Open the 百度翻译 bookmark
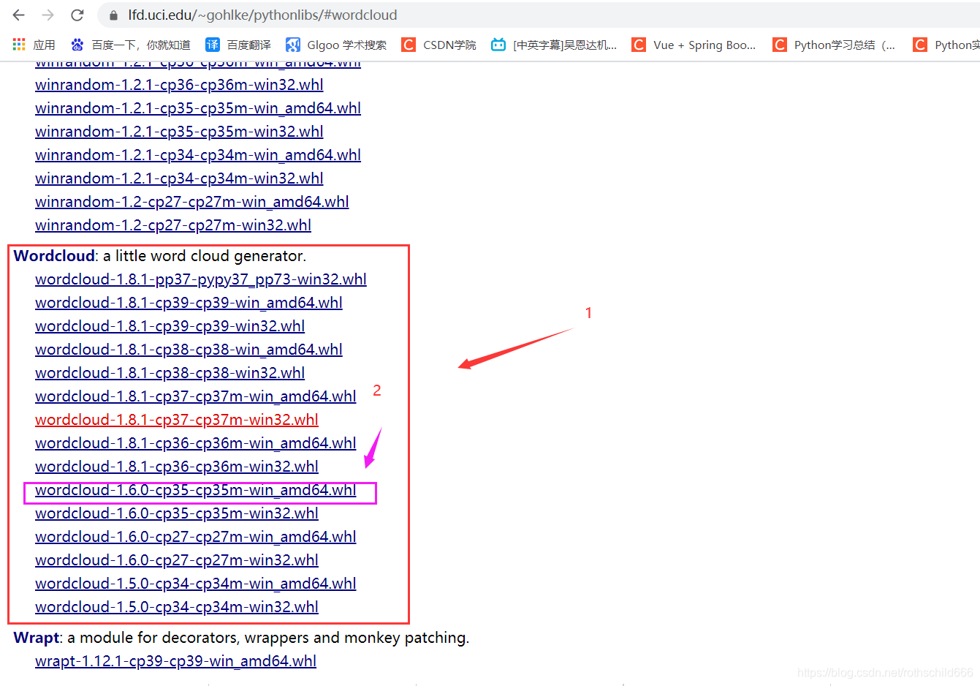Screen dimensions: 980x686 238,45
